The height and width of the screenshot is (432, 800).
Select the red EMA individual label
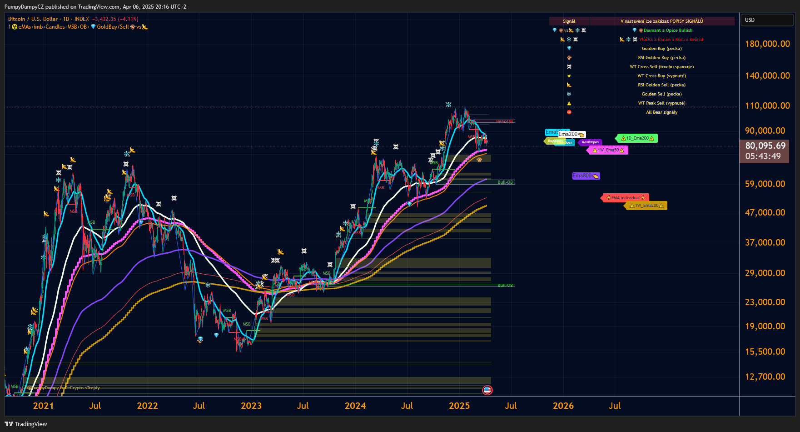click(x=625, y=198)
